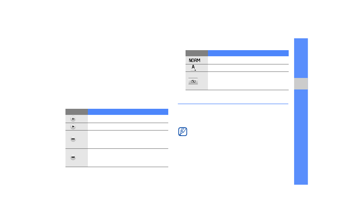Click the thin blue horizontal divider line

coord(233,104)
